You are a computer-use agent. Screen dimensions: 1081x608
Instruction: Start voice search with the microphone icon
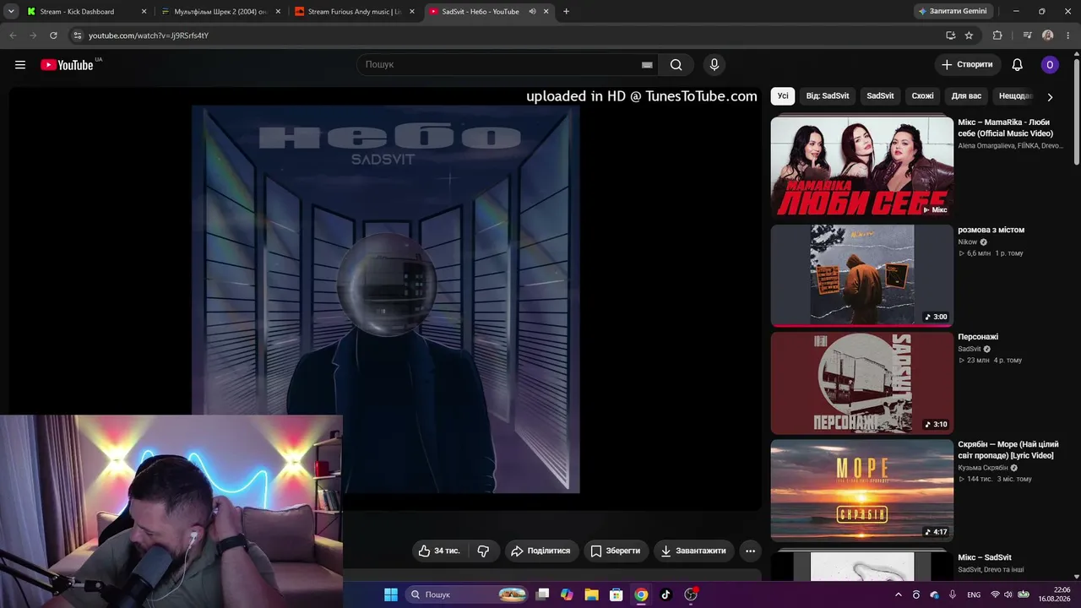pos(714,65)
